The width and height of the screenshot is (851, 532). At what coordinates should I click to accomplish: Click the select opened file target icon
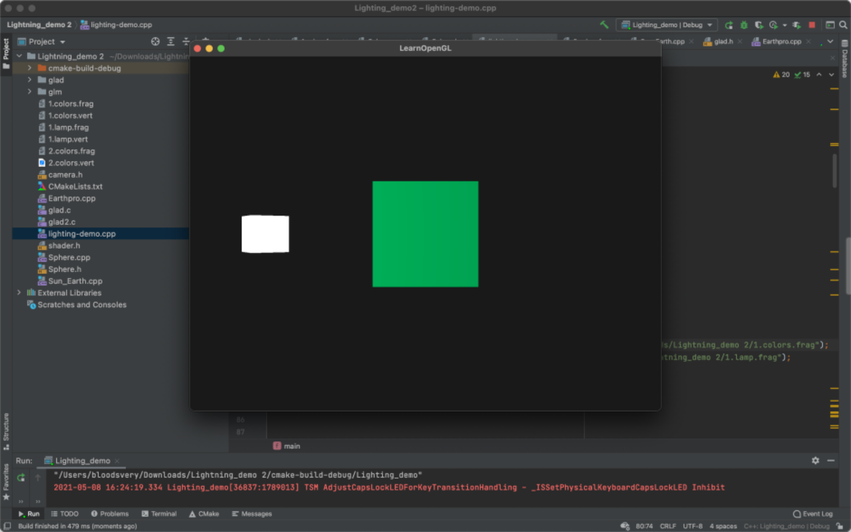(155, 42)
